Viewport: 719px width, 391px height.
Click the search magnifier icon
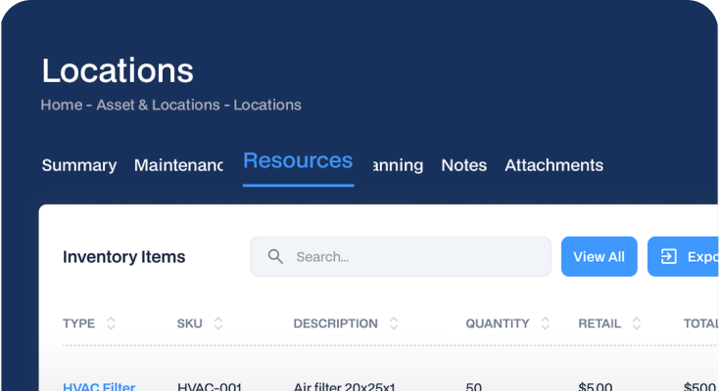[x=275, y=256]
